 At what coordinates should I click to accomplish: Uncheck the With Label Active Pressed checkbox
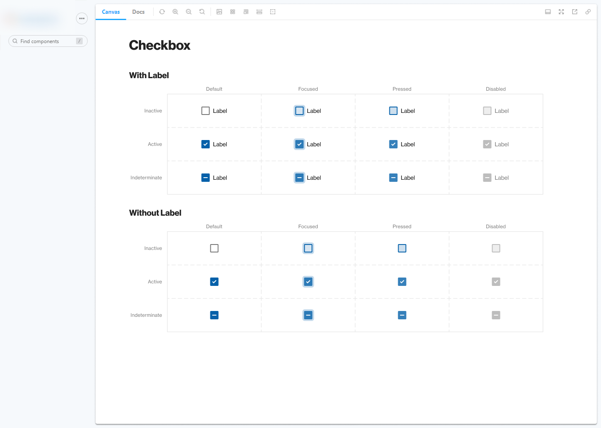click(393, 144)
